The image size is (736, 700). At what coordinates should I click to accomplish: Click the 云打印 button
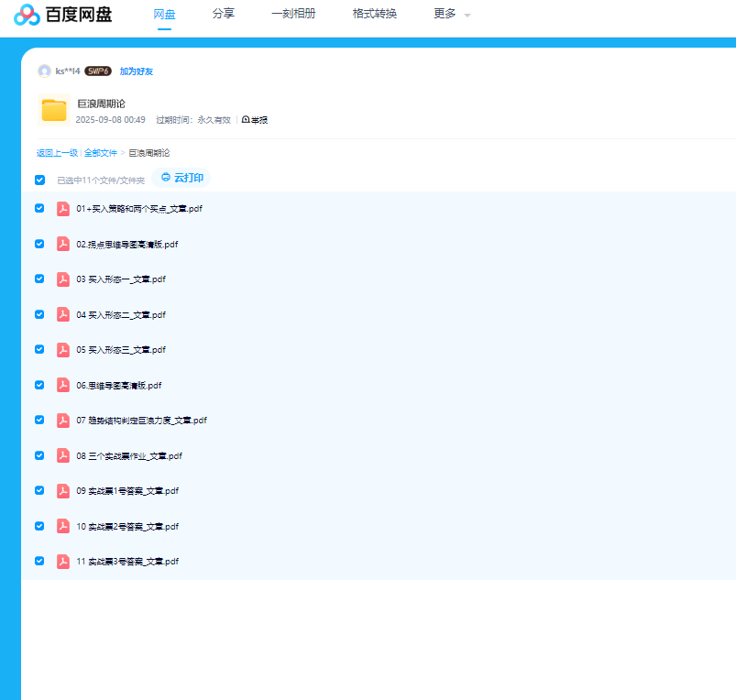[x=182, y=178]
